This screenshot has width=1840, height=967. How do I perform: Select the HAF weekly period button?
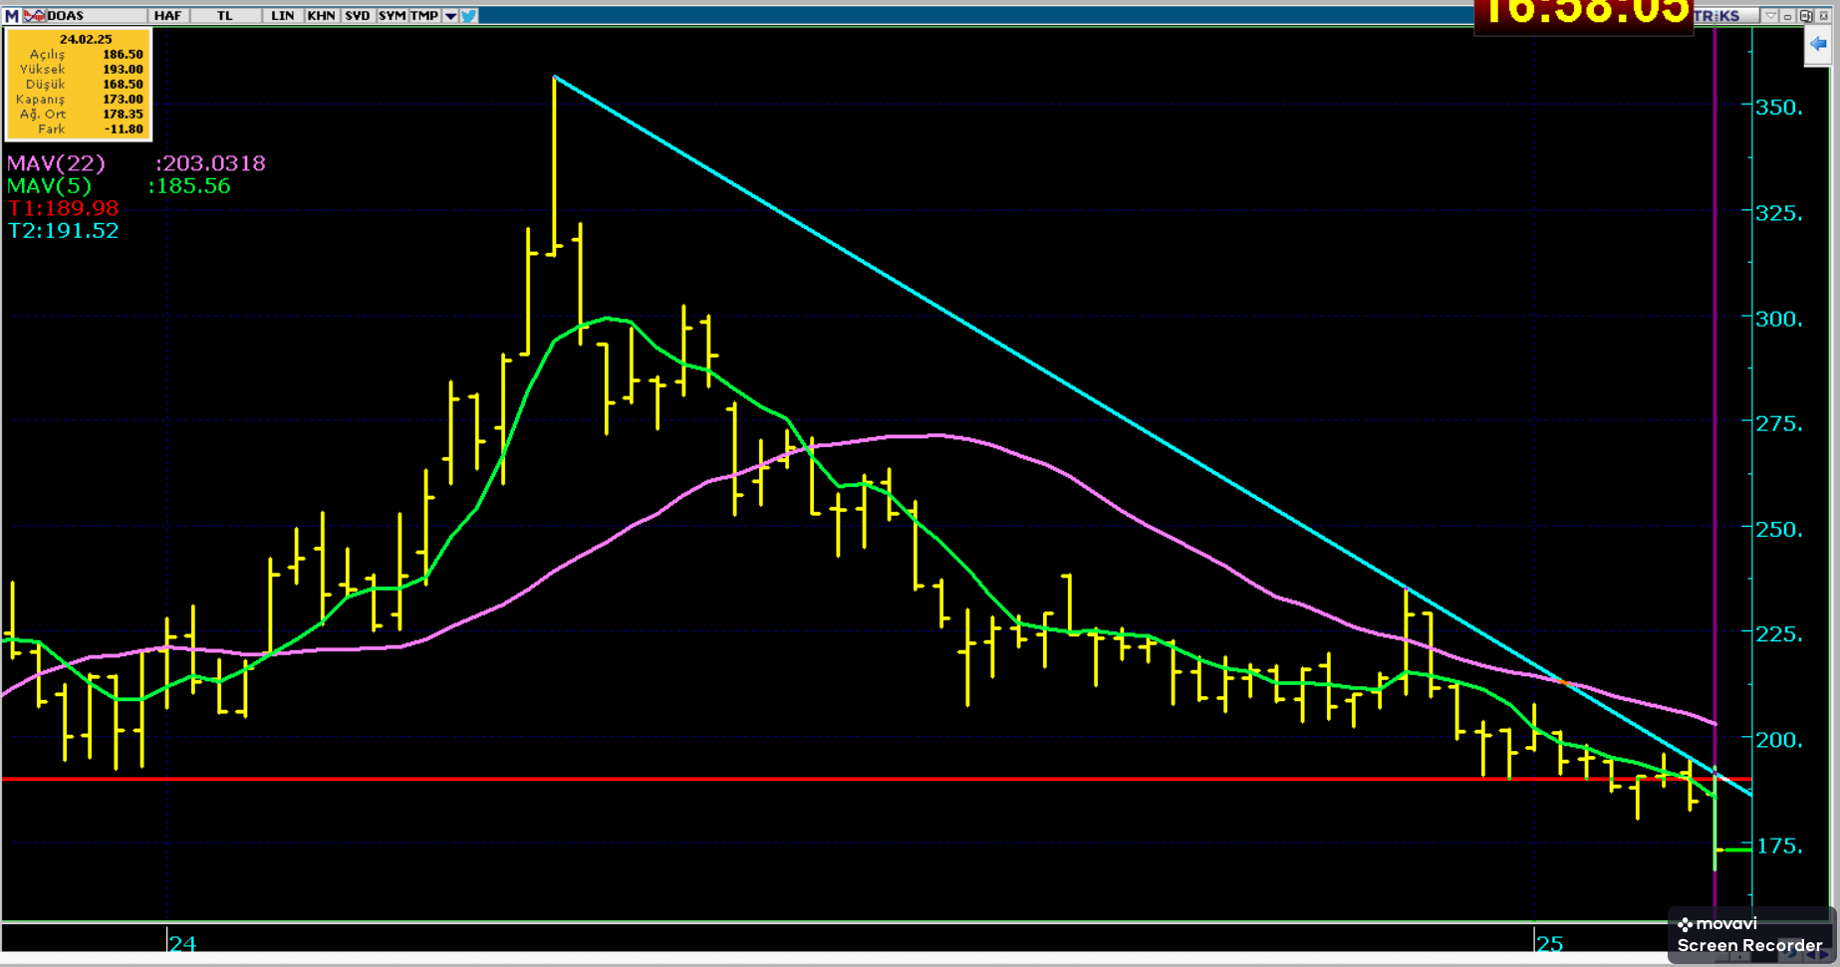[167, 16]
